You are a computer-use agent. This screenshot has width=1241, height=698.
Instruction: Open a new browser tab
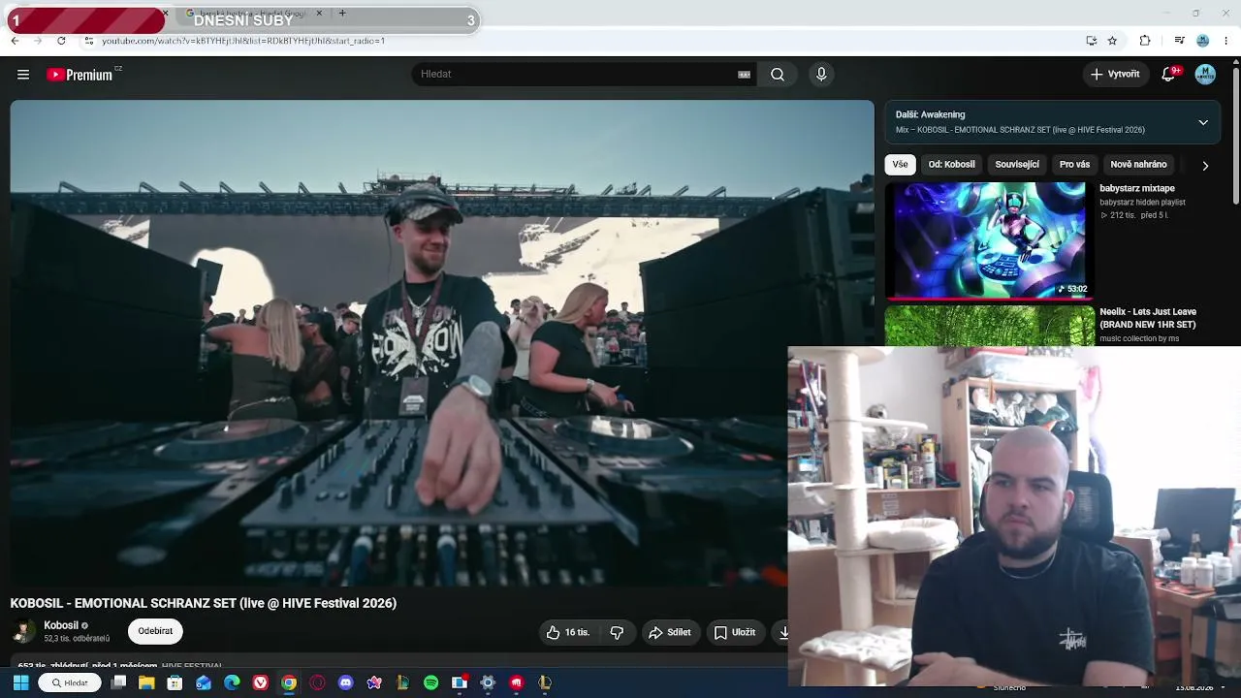click(x=342, y=14)
